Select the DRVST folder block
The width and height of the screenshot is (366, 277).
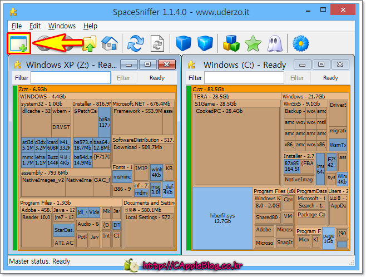click(x=61, y=130)
